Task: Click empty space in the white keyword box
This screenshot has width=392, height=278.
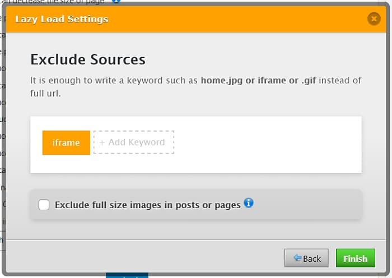Action: (269, 144)
